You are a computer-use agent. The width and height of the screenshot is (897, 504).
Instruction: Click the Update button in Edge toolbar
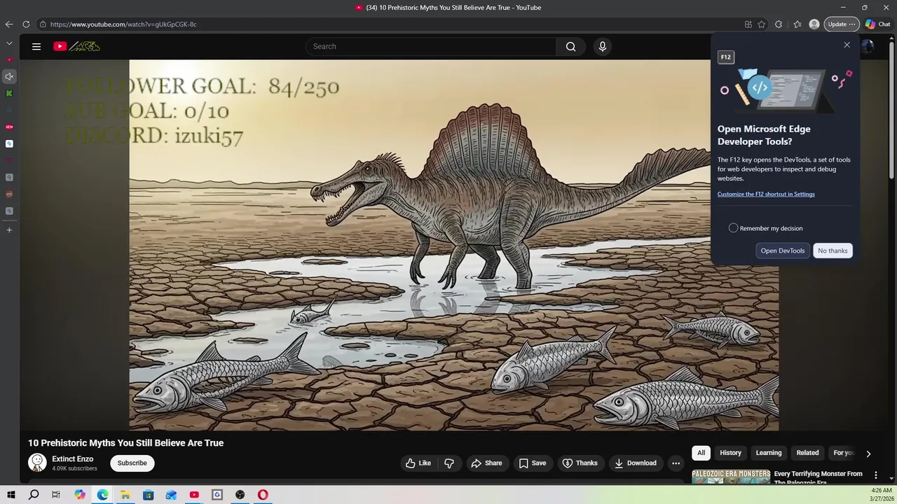click(x=841, y=24)
